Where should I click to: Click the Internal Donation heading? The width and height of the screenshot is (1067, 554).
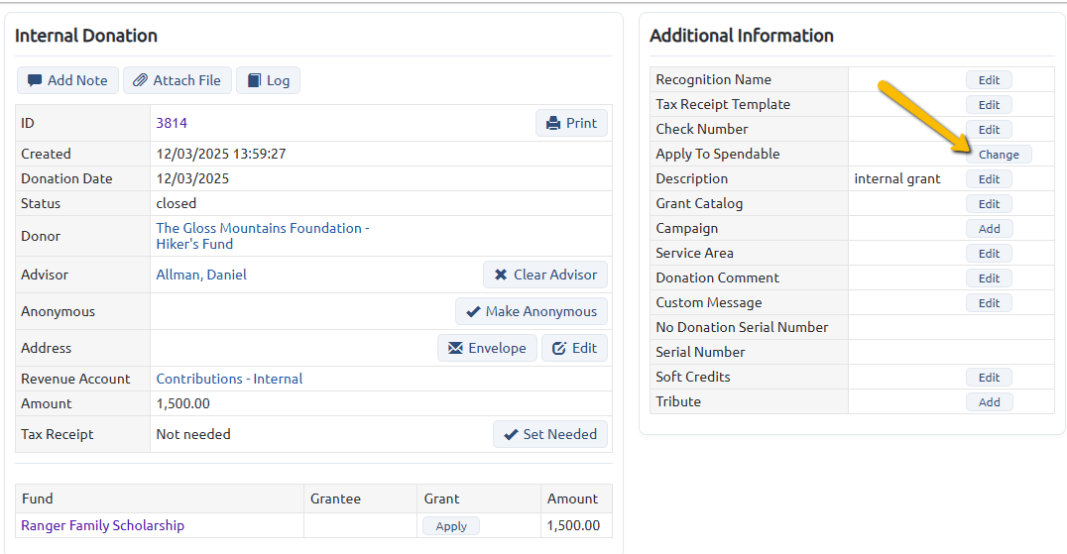85,36
